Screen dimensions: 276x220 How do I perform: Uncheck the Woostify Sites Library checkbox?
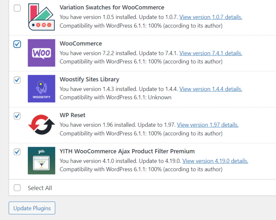17,80
